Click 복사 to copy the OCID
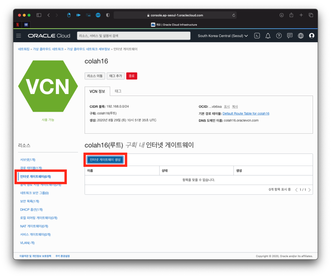The image size is (331, 277). coord(235,107)
